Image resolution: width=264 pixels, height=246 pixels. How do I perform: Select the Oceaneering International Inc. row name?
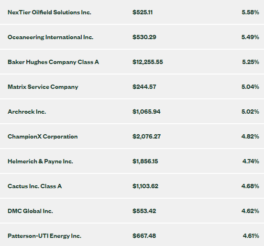[x=50, y=37]
